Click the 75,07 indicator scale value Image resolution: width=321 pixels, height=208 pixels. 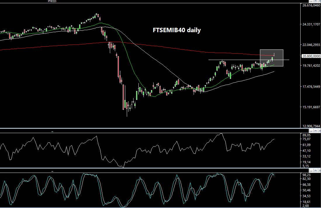306,139
